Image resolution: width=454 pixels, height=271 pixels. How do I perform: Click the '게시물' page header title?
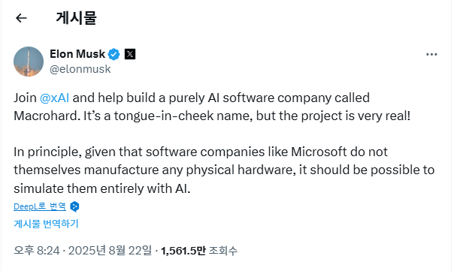pos(76,18)
